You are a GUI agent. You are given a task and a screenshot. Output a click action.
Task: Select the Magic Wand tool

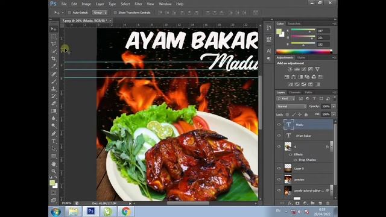click(54, 51)
